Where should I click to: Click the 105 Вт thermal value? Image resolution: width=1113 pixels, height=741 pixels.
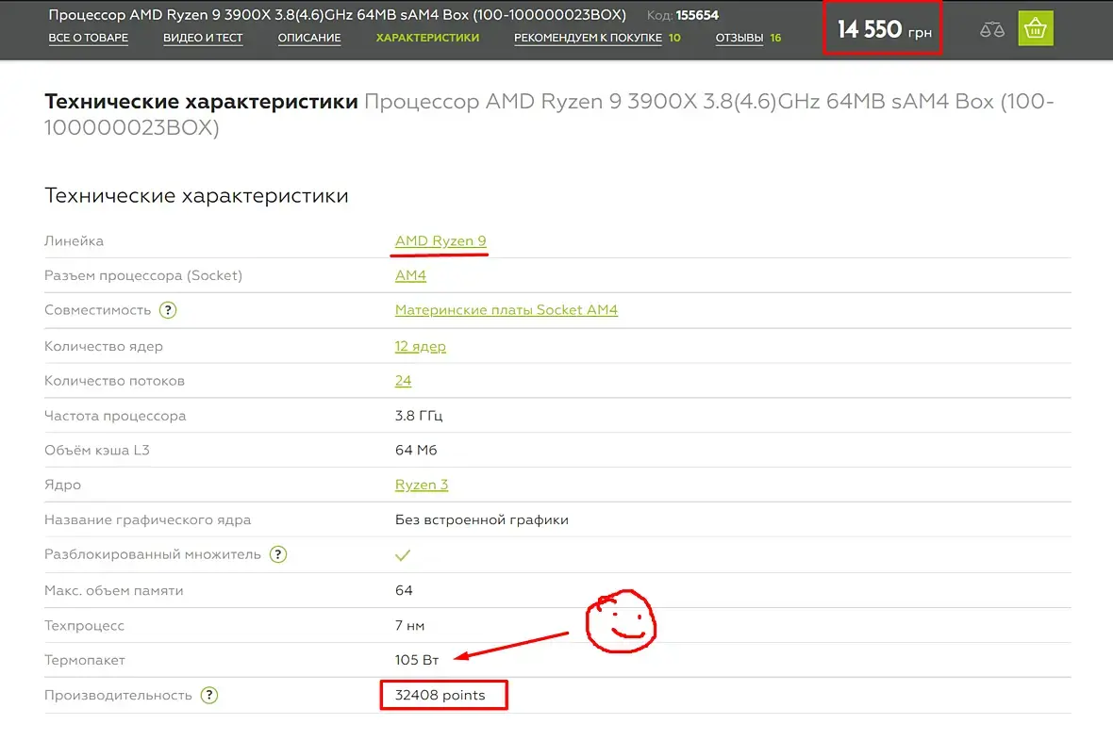point(417,660)
